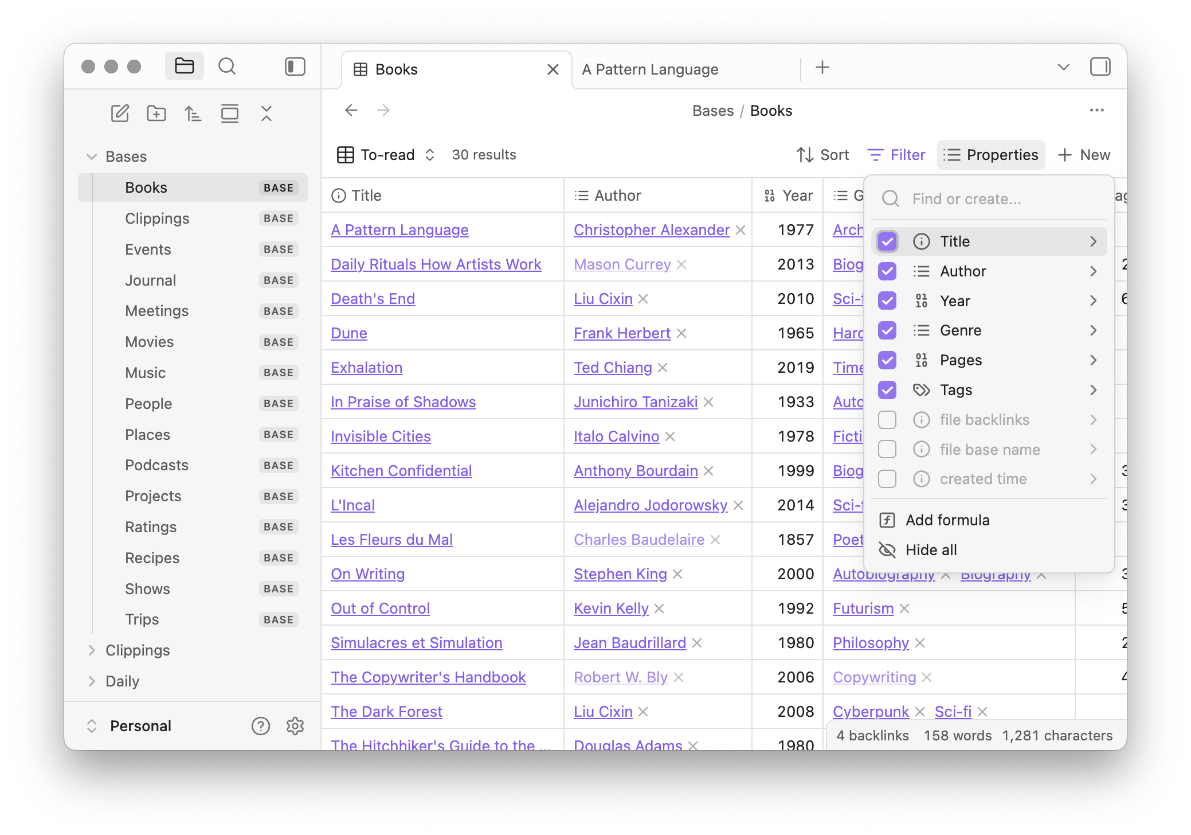The height and width of the screenshot is (835, 1191).
Task: Expand Tags property options chevron
Action: tap(1093, 390)
